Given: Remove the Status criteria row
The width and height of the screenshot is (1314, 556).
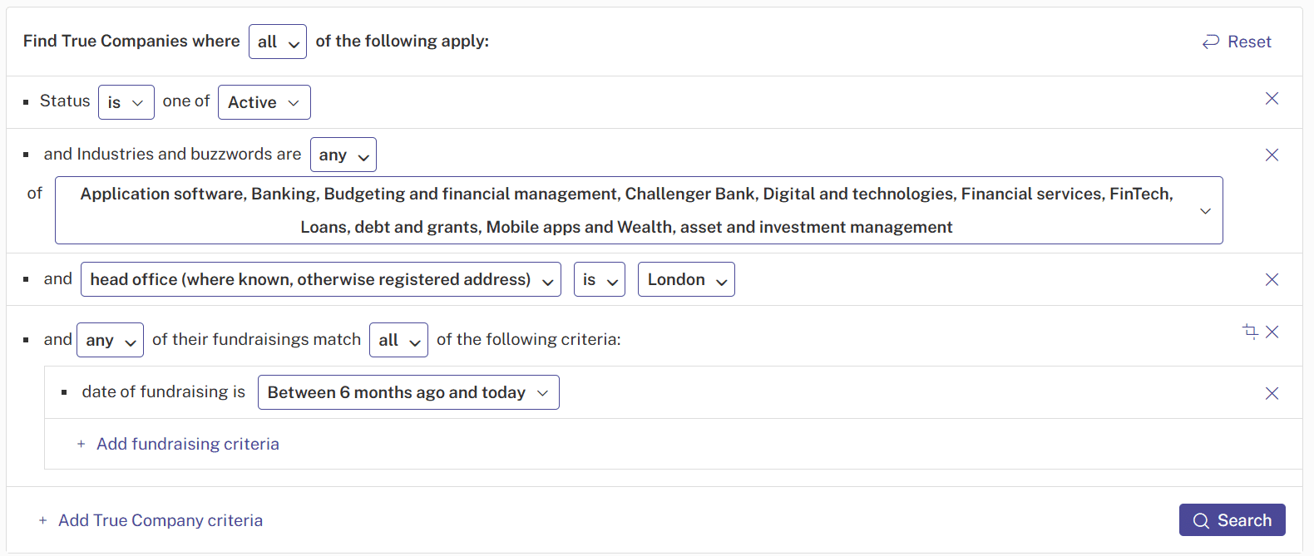Looking at the screenshot, I should (1272, 99).
